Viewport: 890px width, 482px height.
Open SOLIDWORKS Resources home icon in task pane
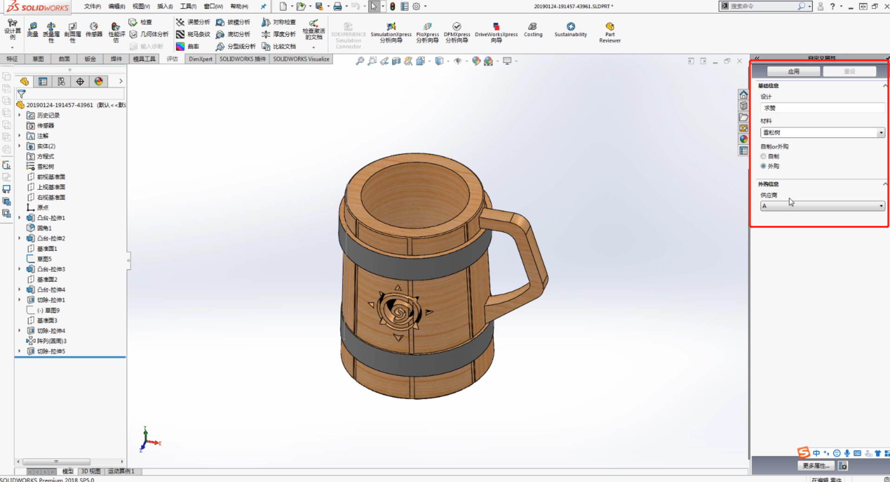click(x=744, y=95)
